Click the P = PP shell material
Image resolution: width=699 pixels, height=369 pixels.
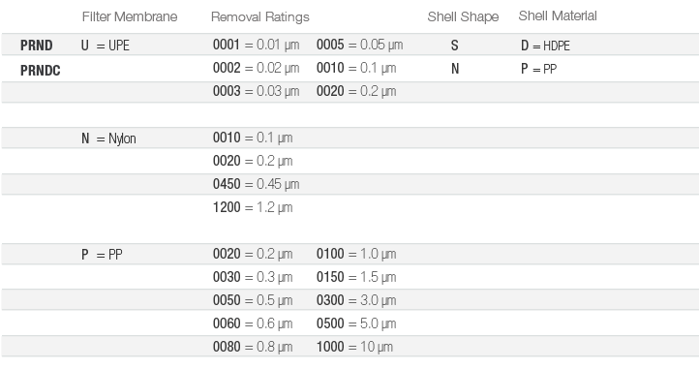[538, 69]
